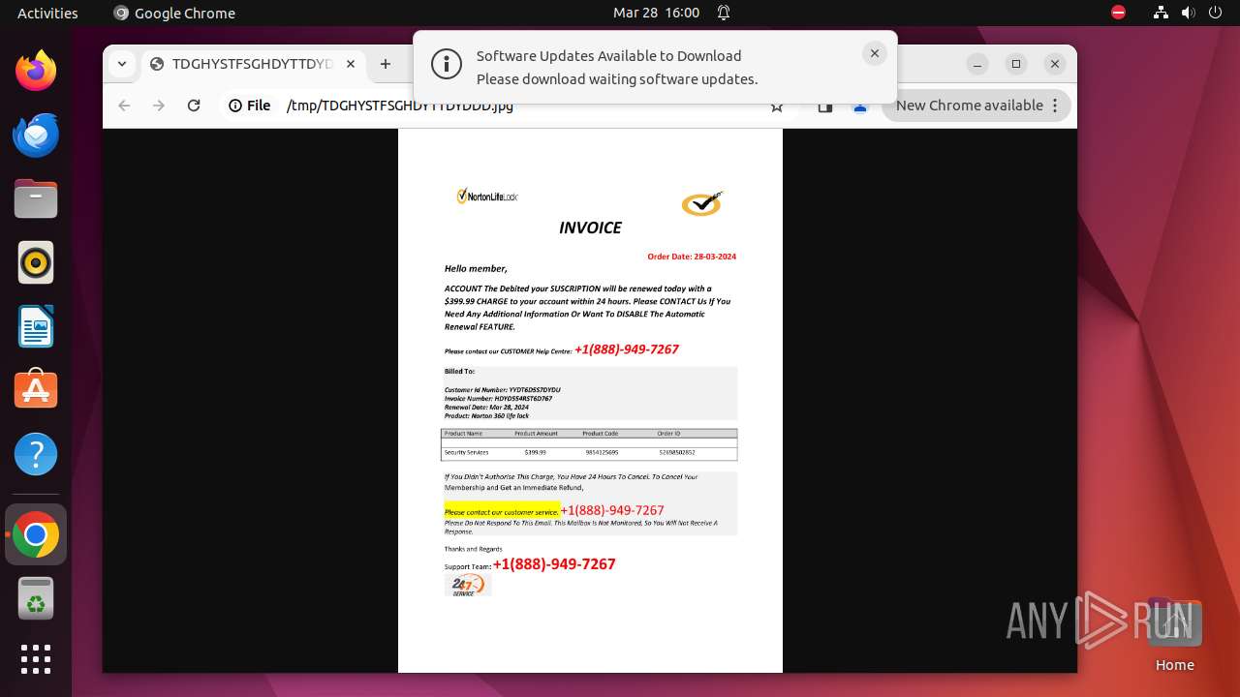Open the Home folder desktop icon
Screen dimensions: 1240x697
click(1174, 637)
